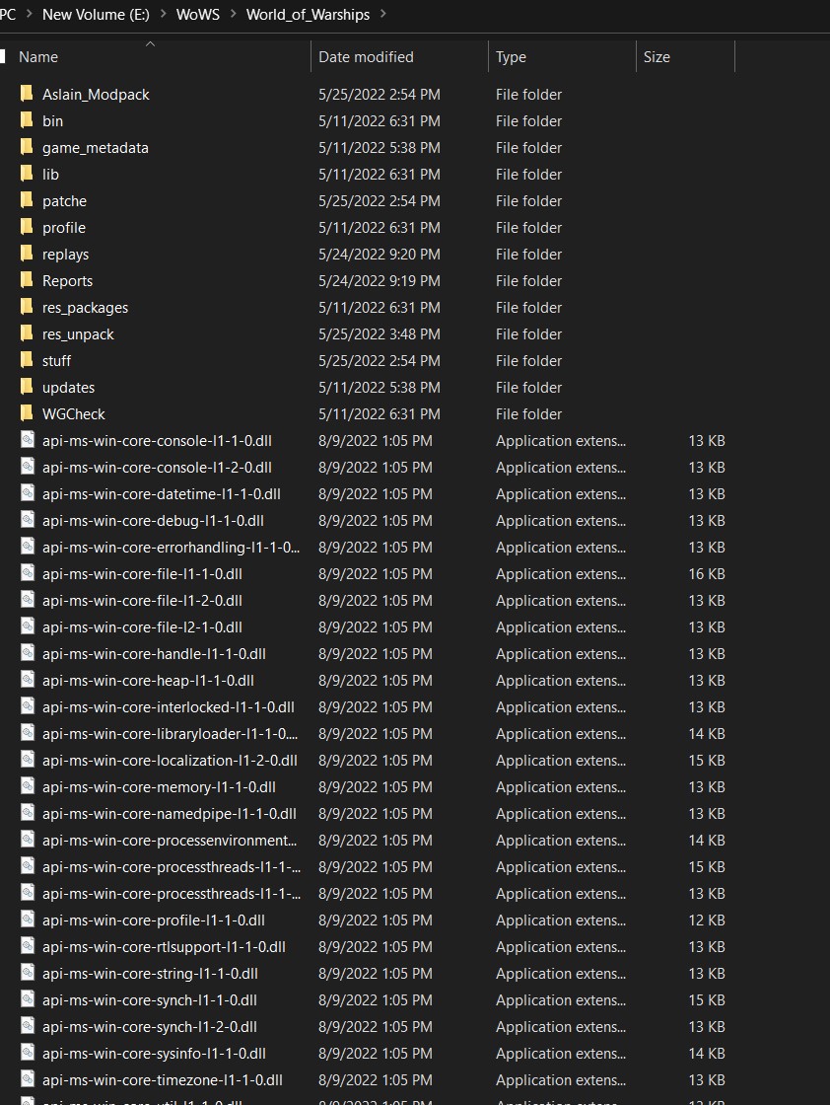
Task: Click the game_metadata folder icon
Action: tap(27, 147)
